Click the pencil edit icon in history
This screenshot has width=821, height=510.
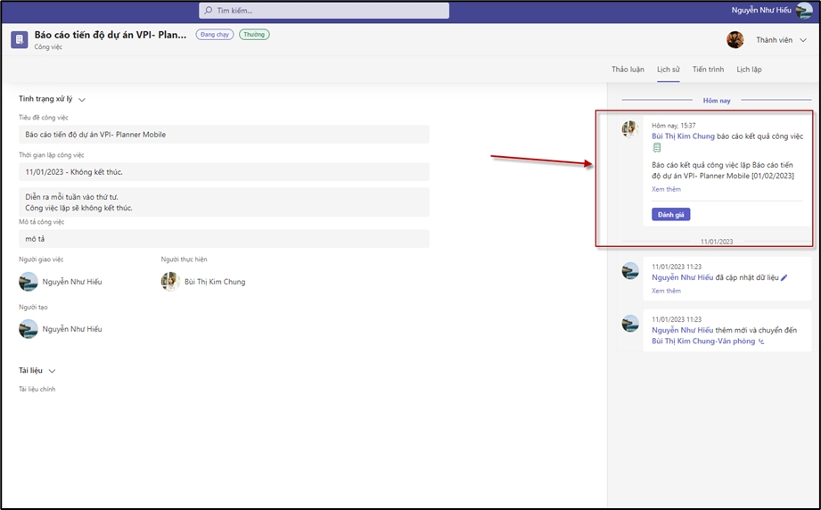coord(784,278)
